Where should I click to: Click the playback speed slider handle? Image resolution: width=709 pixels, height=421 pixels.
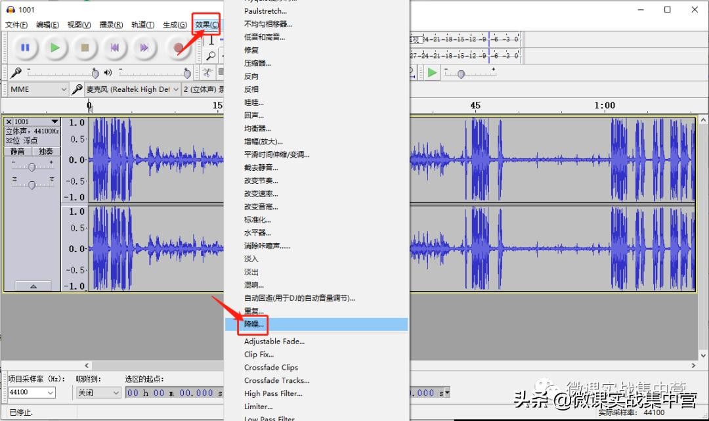tap(461, 74)
